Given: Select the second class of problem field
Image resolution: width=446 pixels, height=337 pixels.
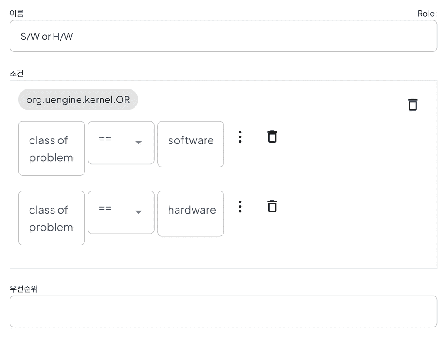Looking at the screenshot, I should [51, 218].
